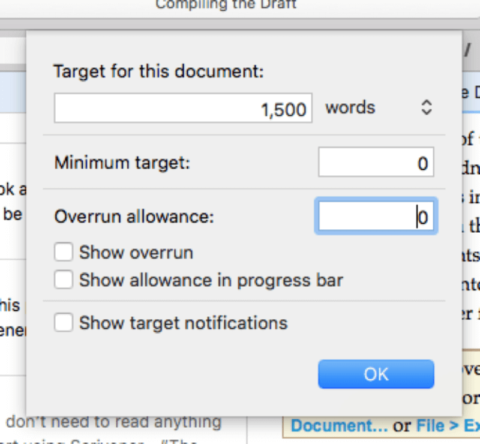Click 'Target for this document:' label
The height and width of the screenshot is (444, 480).
(x=158, y=71)
